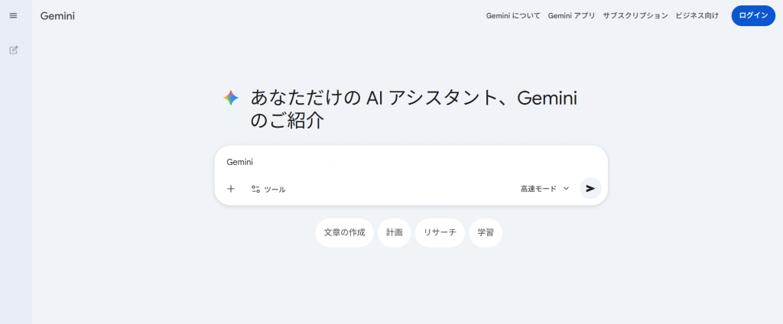Go to the Gemini アプリ page
Viewport: 783px width, 324px height.
(x=571, y=16)
